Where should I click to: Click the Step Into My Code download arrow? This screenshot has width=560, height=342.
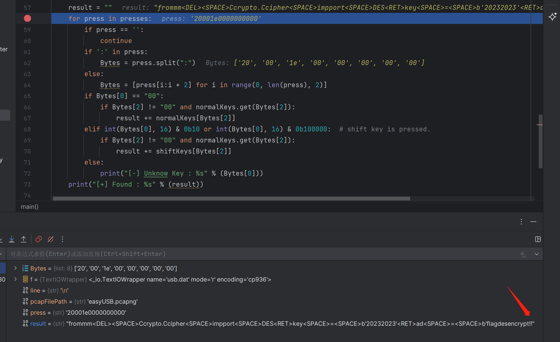point(12,239)
